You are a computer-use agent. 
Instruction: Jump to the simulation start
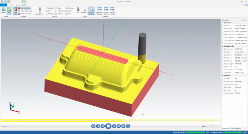tap(93, 126)
